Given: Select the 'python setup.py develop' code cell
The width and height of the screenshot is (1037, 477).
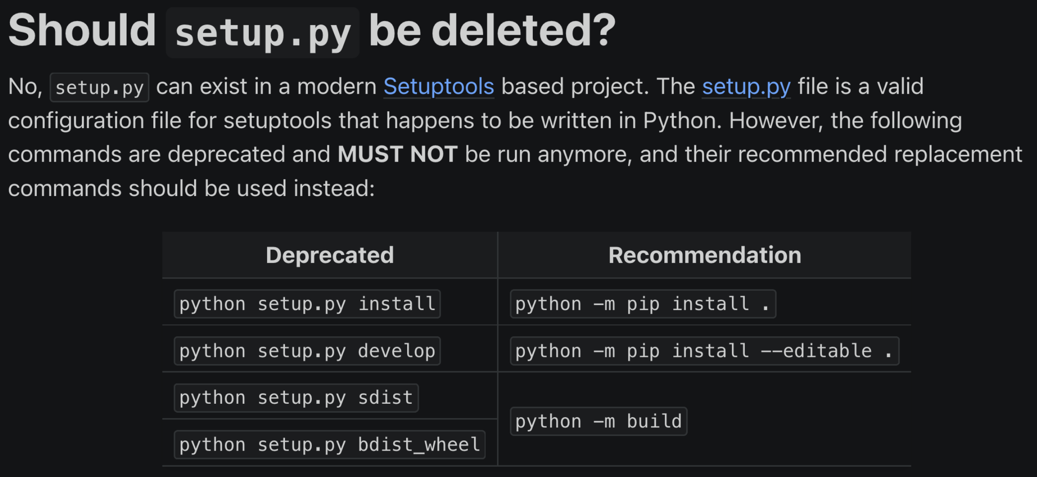Looking at the screenshot, I should point(307,351).
